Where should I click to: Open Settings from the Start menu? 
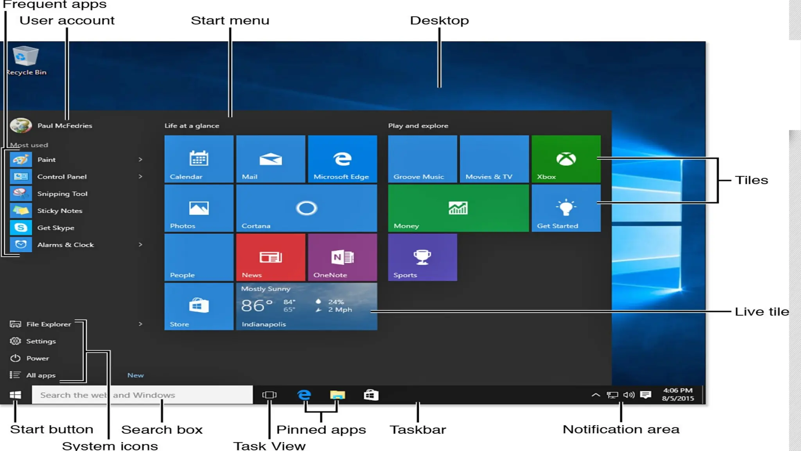[x=33, y=341]
